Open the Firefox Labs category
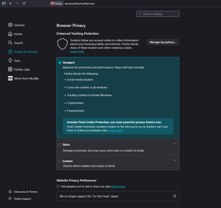 22,70
